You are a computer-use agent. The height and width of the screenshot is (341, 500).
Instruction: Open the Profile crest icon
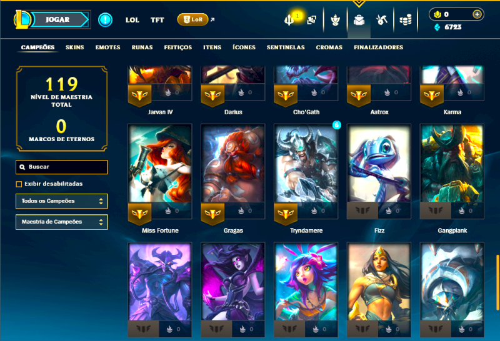tap(335, 20)
